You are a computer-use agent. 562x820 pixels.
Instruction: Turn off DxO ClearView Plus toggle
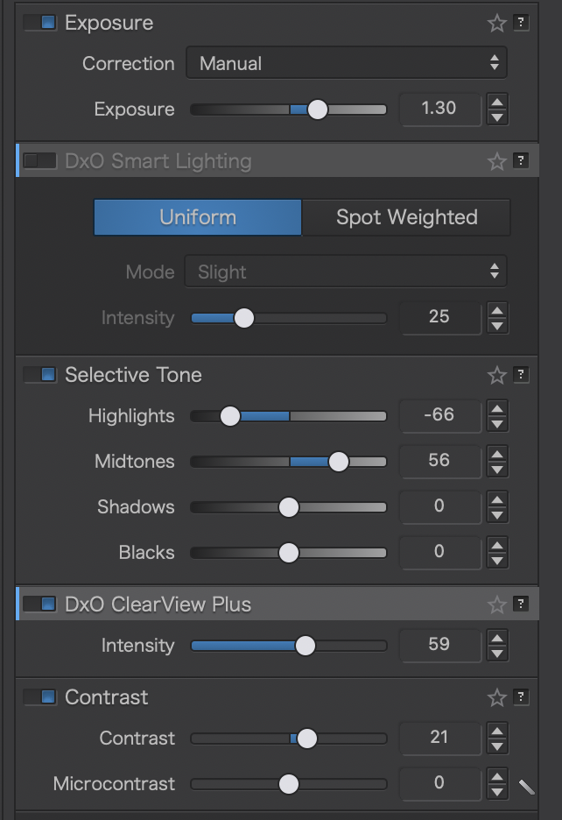(40, 604)
